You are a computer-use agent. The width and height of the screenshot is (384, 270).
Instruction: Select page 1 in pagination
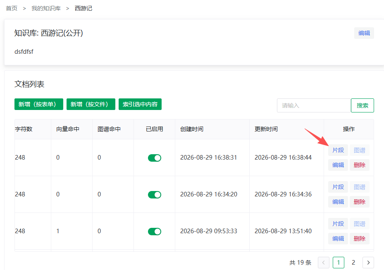click(x=339, y=263)
